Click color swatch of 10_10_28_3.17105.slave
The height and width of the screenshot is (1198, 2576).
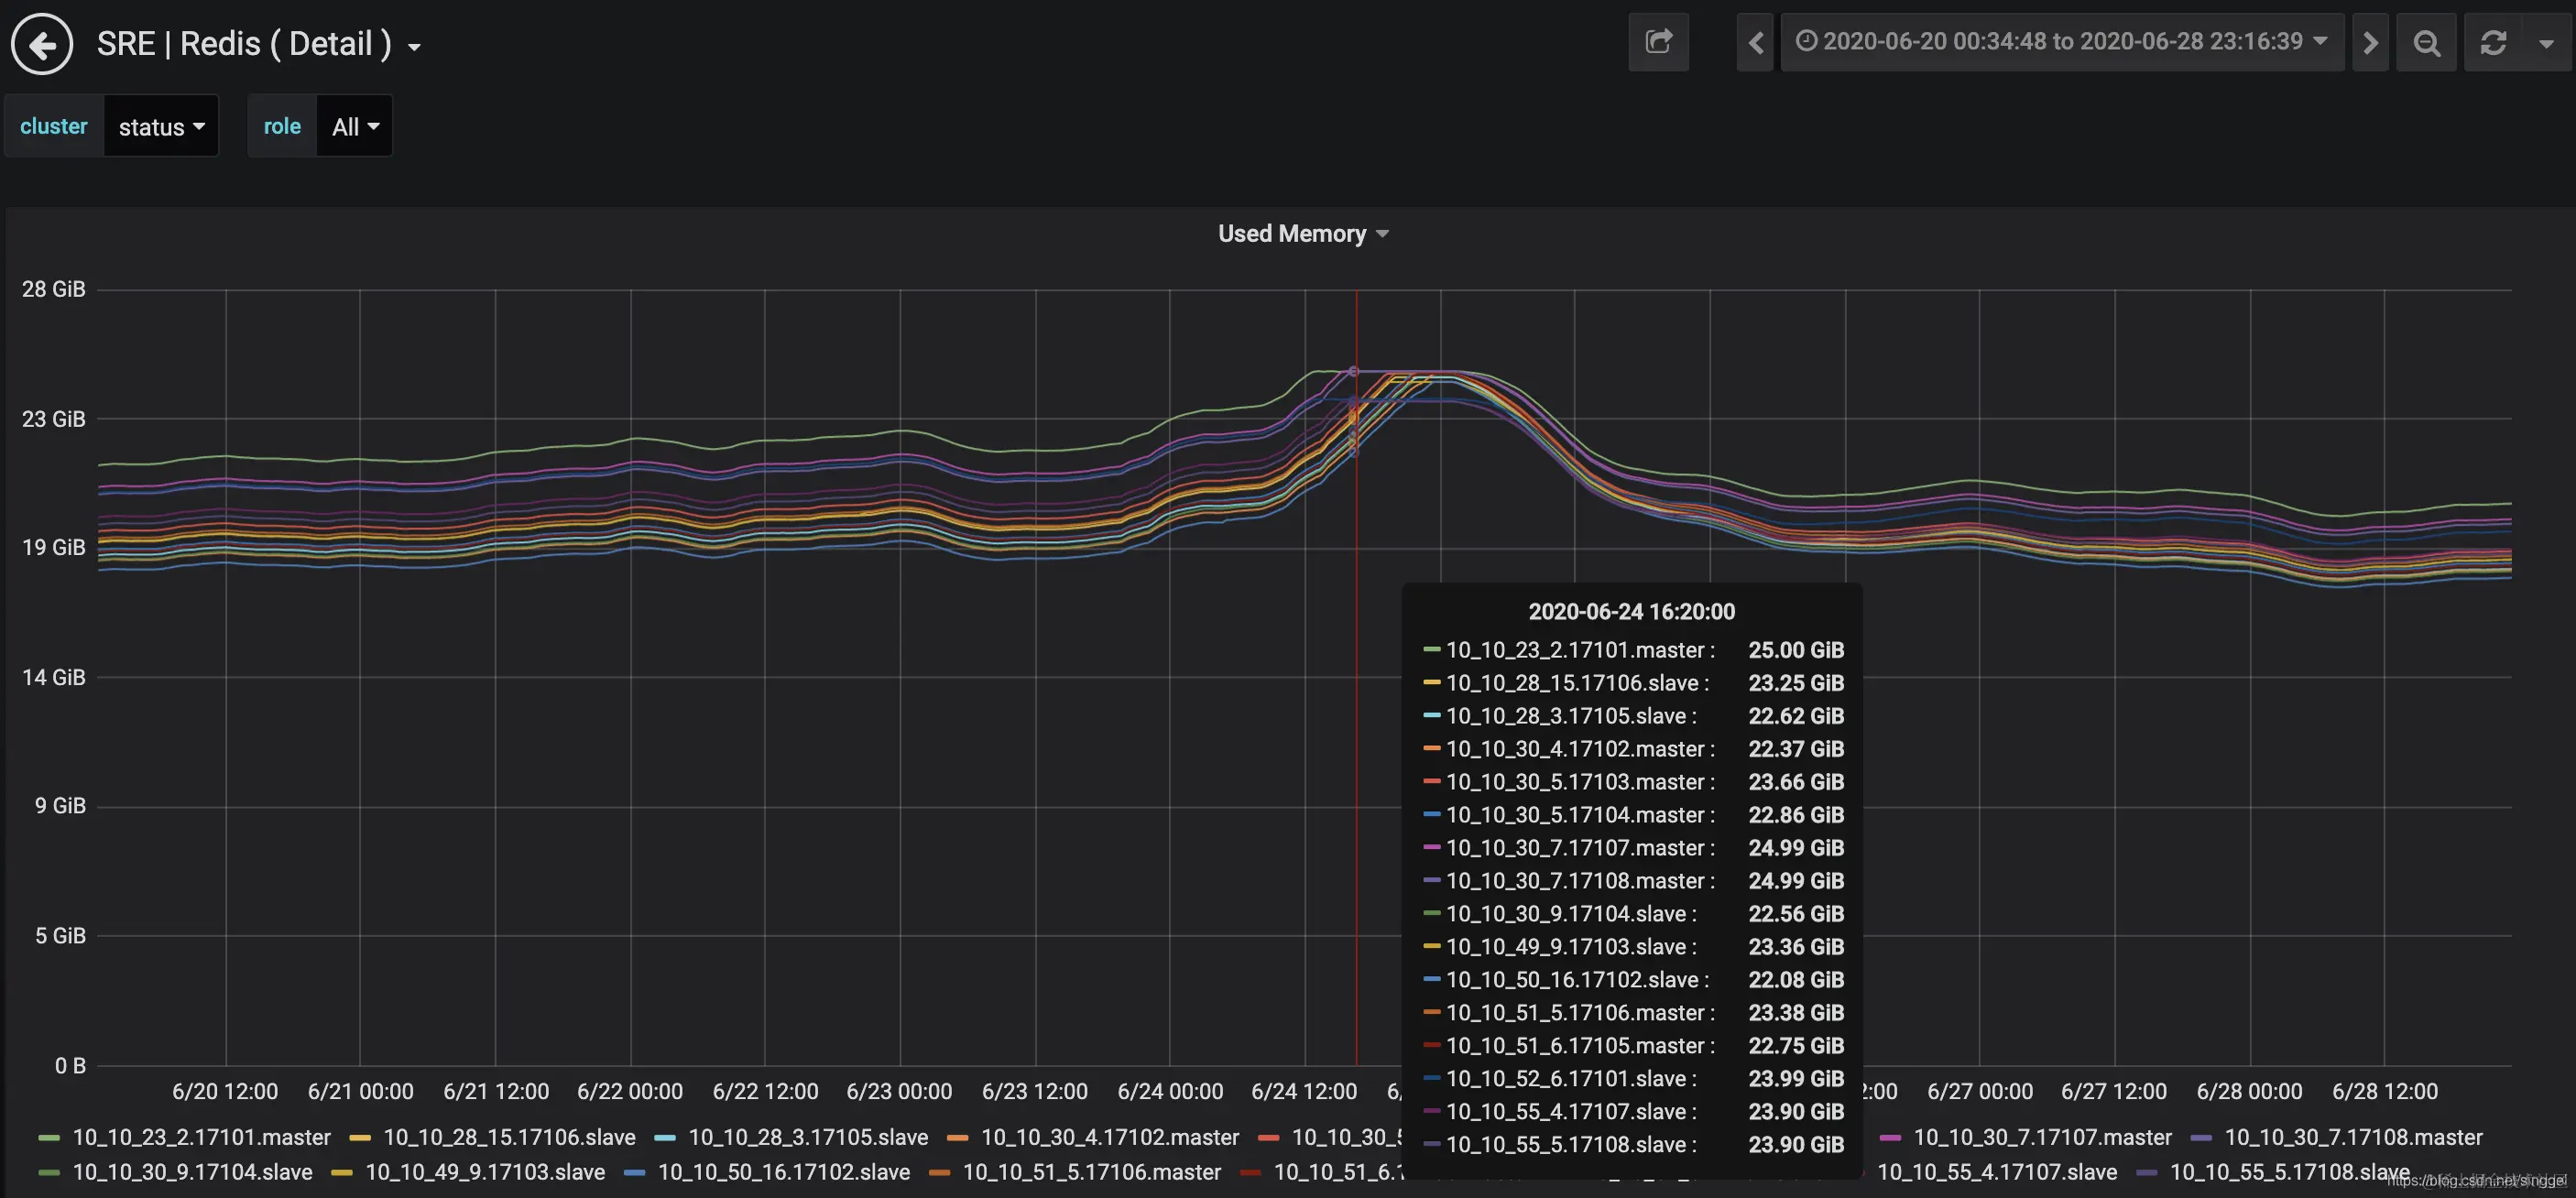[x=665, y=1138]
